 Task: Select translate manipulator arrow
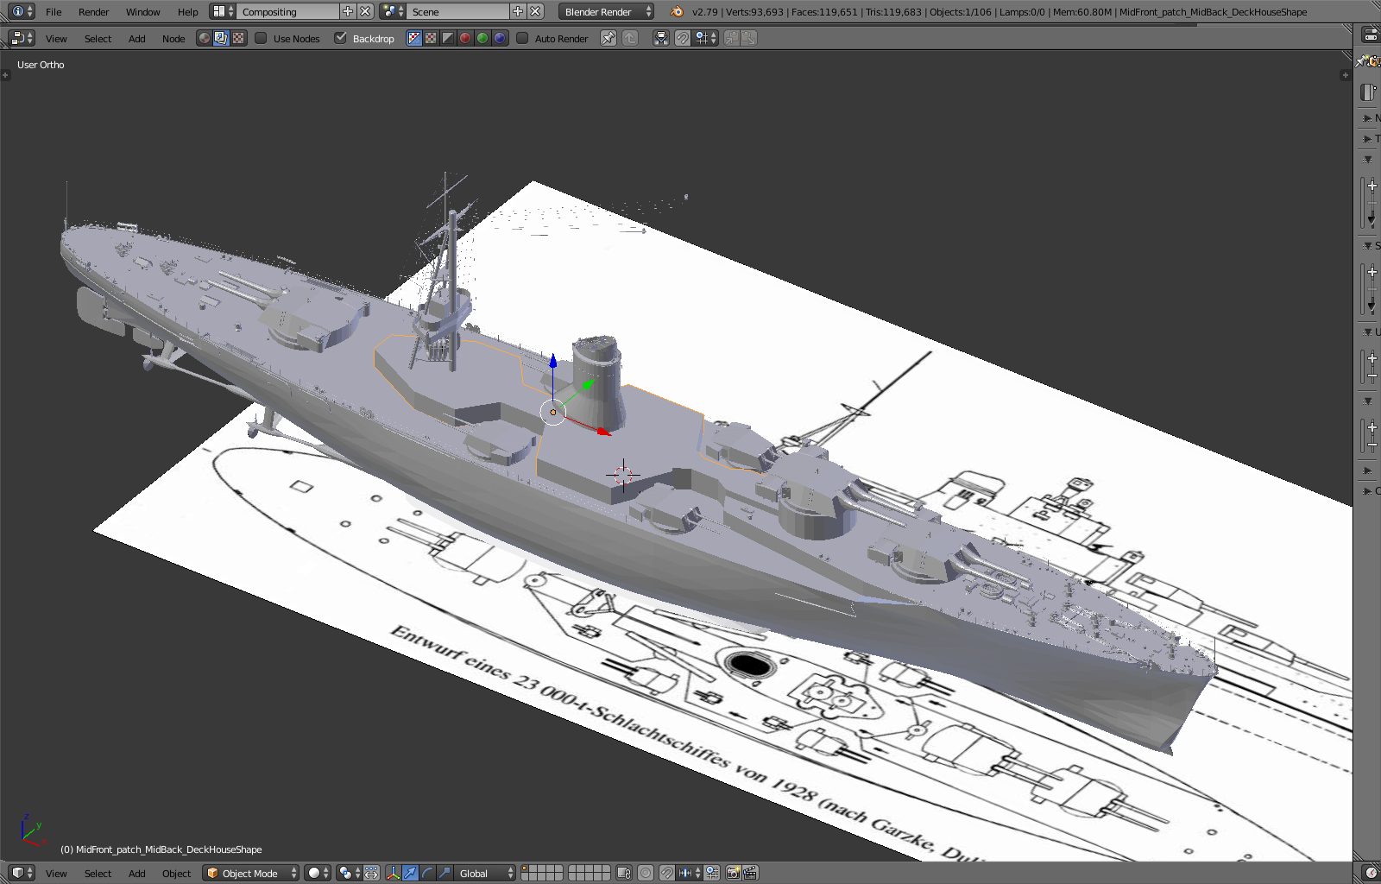coord(410,873)
